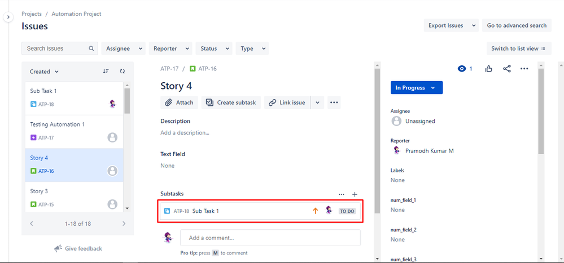
Task: Click the Unassigned assignee field
Action: (x=413, y=121)
